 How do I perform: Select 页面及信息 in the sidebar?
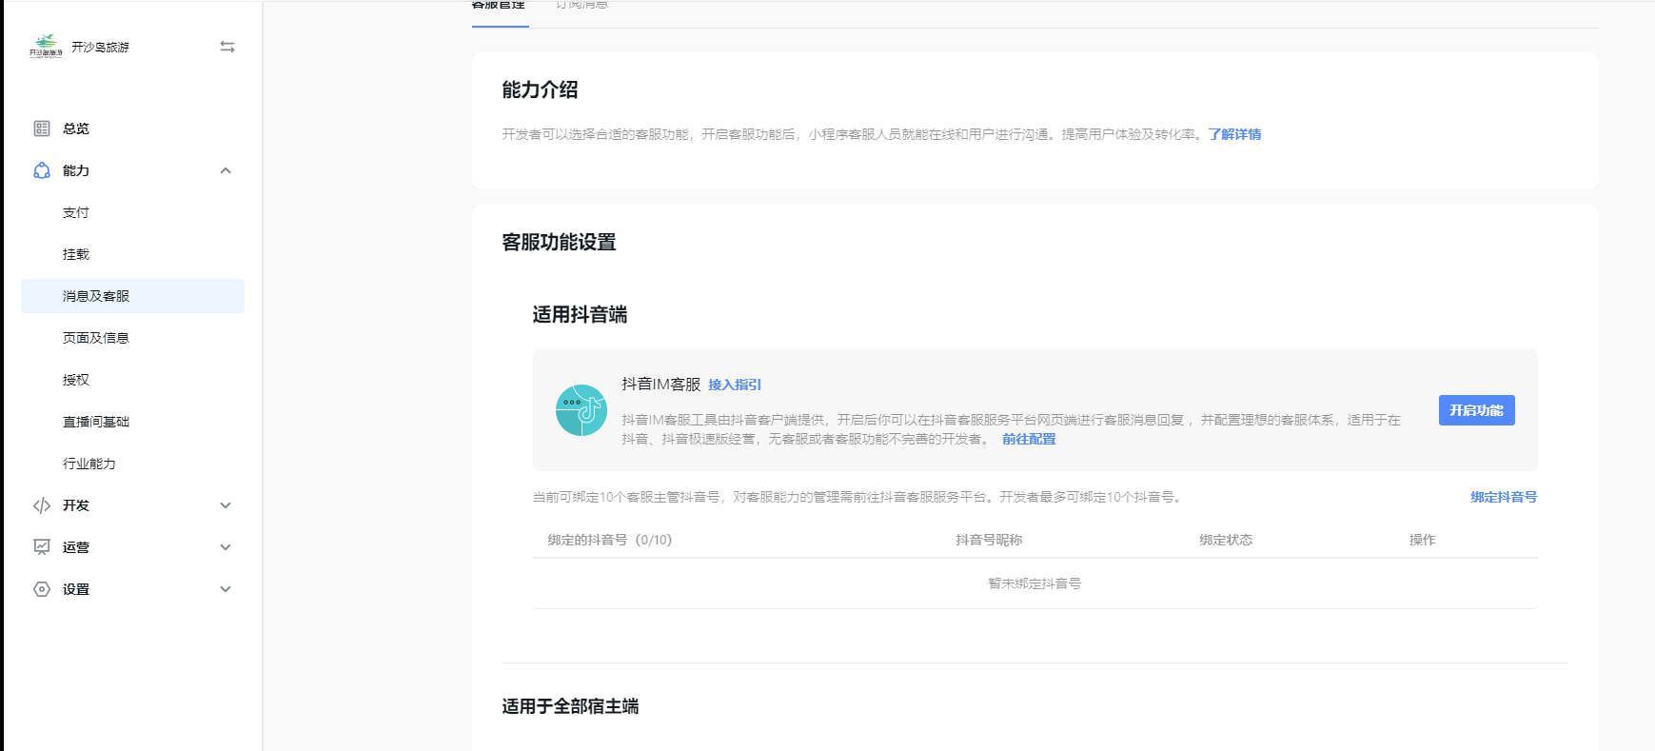[96, 338]
